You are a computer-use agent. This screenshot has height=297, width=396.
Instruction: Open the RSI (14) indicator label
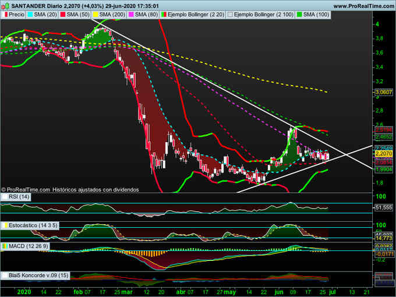coord(19,197)
